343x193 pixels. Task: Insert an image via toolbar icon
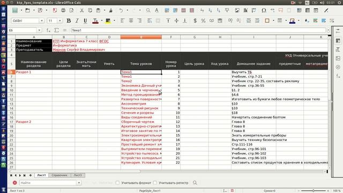[x=237, y=10]
